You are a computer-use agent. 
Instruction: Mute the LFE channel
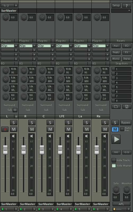click(68, 129)
